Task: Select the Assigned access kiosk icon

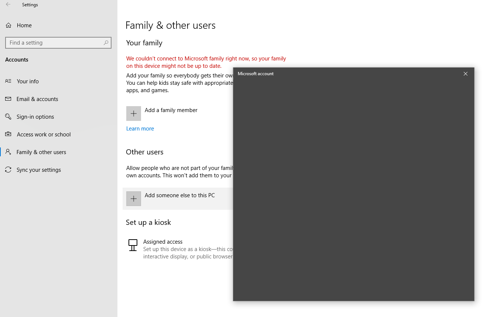Action: tap(133, 245)
